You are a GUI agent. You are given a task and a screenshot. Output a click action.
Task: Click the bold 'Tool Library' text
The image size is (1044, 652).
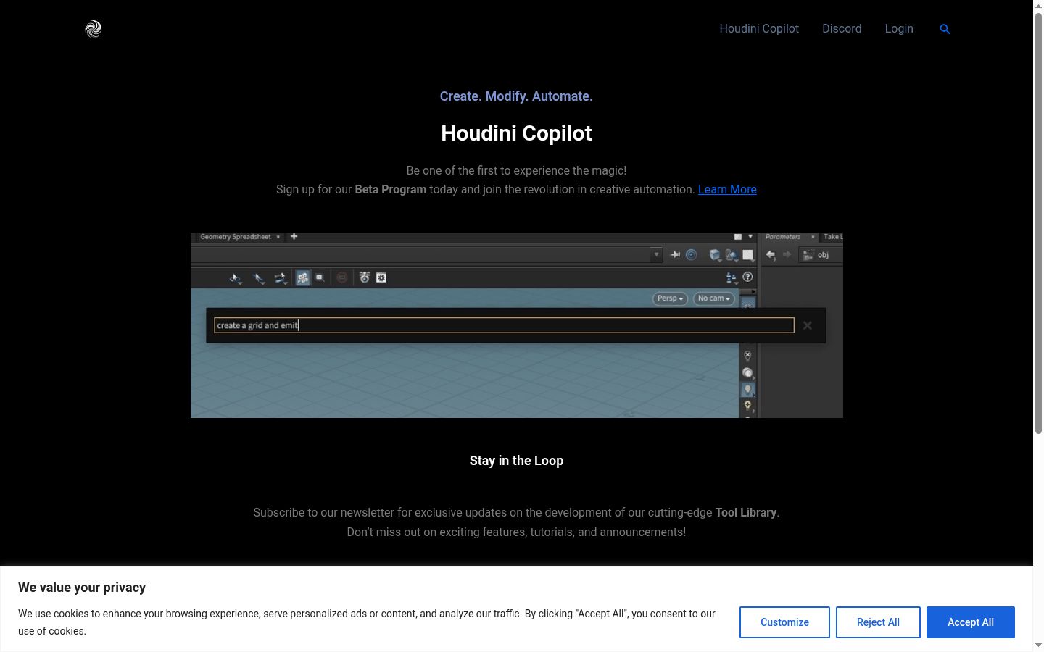click(746, 512)
